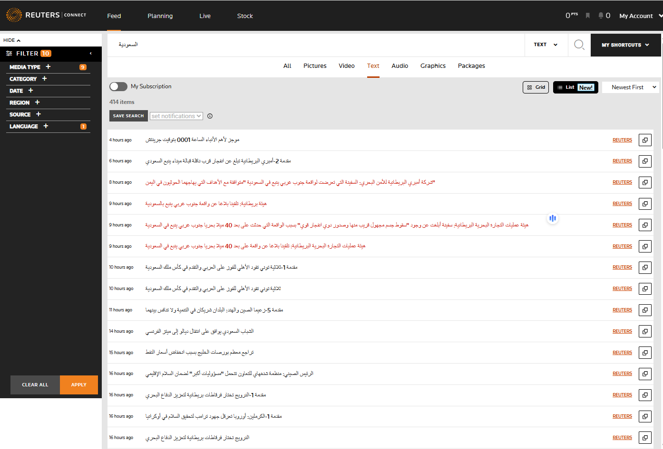Click copy icon for the 4 hours ago story
Image resolution: width=663 pixels, height=449 pixels.
click(645, 140)
